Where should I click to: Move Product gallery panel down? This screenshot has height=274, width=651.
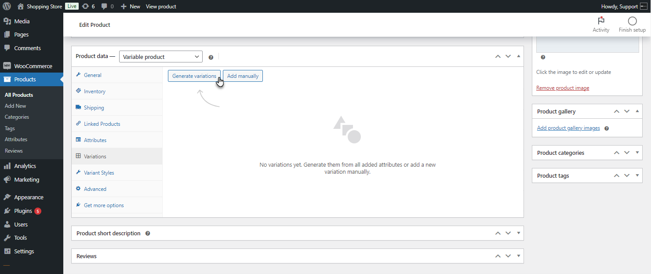(627, 111)
